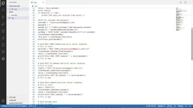The width and height of the screenshot is (193, 108).
Task: Close the 1.py editor tab
Action: (x=43, y=2)
